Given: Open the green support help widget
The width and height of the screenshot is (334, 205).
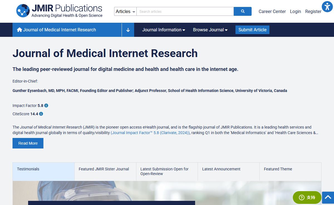Looking at the screenshot, I should point(307,198).
